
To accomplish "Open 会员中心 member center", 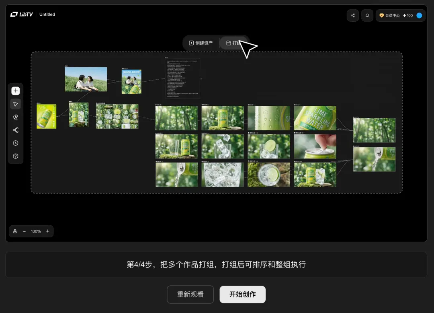I will tap(389, 16).
